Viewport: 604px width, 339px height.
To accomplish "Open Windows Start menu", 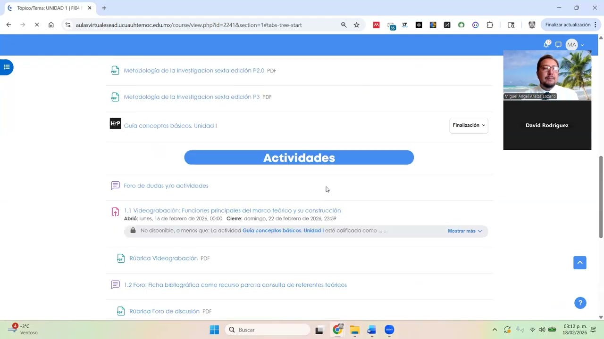I will coord(214,330).
